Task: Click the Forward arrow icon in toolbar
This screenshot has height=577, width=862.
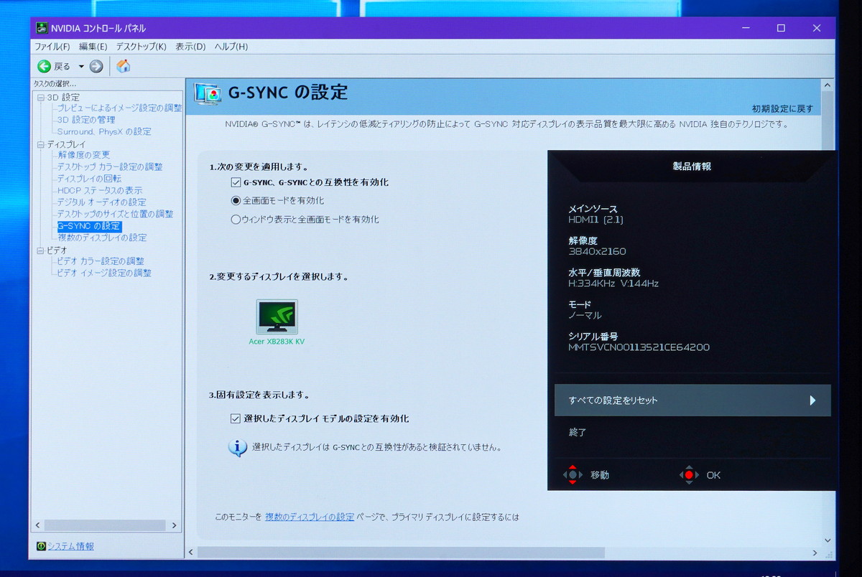Action: (x=96, y=66)
